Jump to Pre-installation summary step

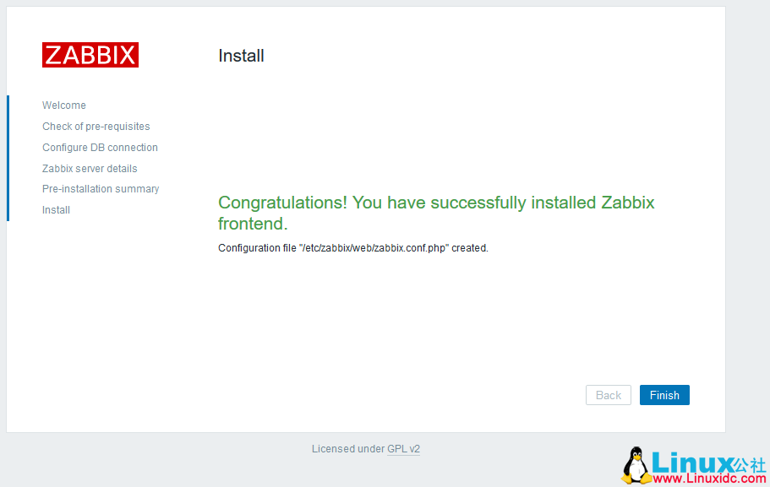[x=101, y=189]
